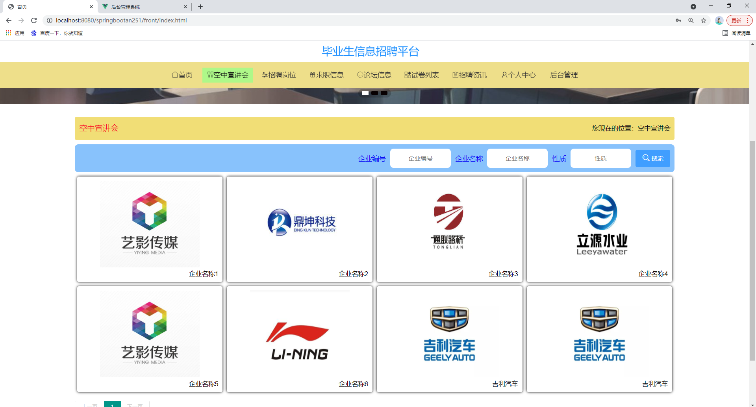Focus the 企业编号 input field
Viewport: 756px width, 407px height.
(421, 158)
